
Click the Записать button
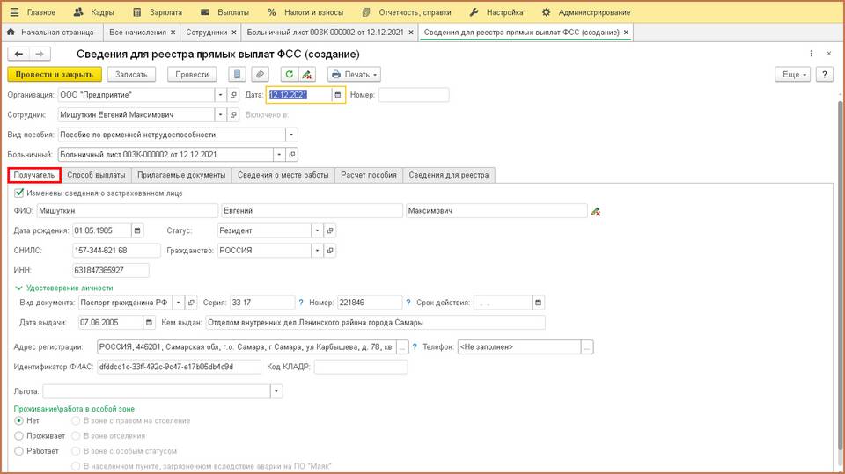(x=131, y=75)
